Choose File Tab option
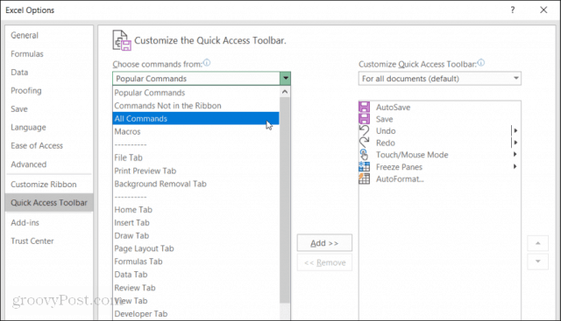This screenshot has width=561, height=321. [x=195, y=157]
